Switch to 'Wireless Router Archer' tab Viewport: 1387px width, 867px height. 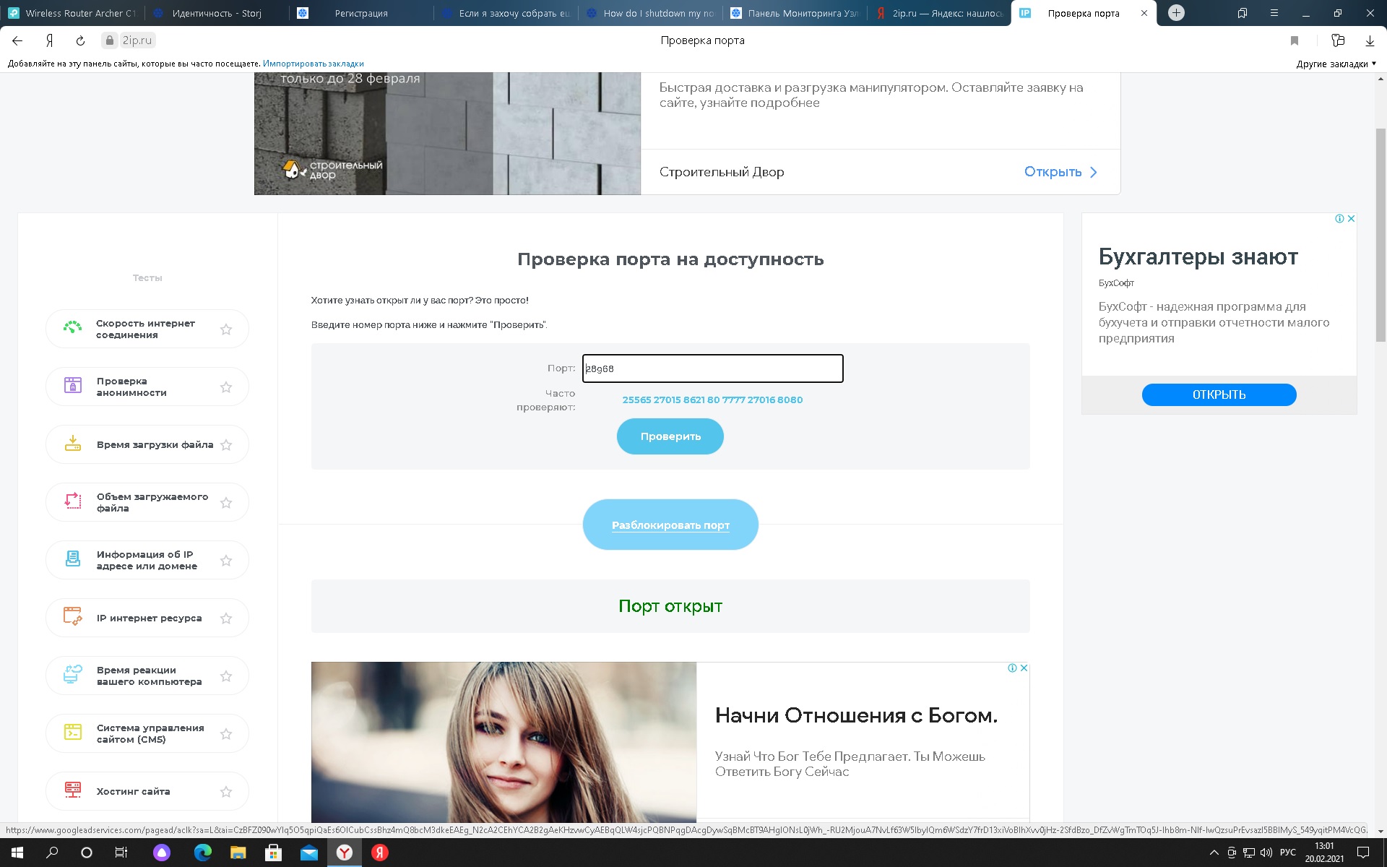tap(72, 13)
